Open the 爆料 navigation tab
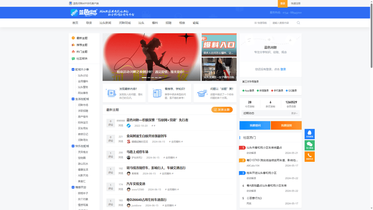The image size is (373, 210). pos(155,23)
